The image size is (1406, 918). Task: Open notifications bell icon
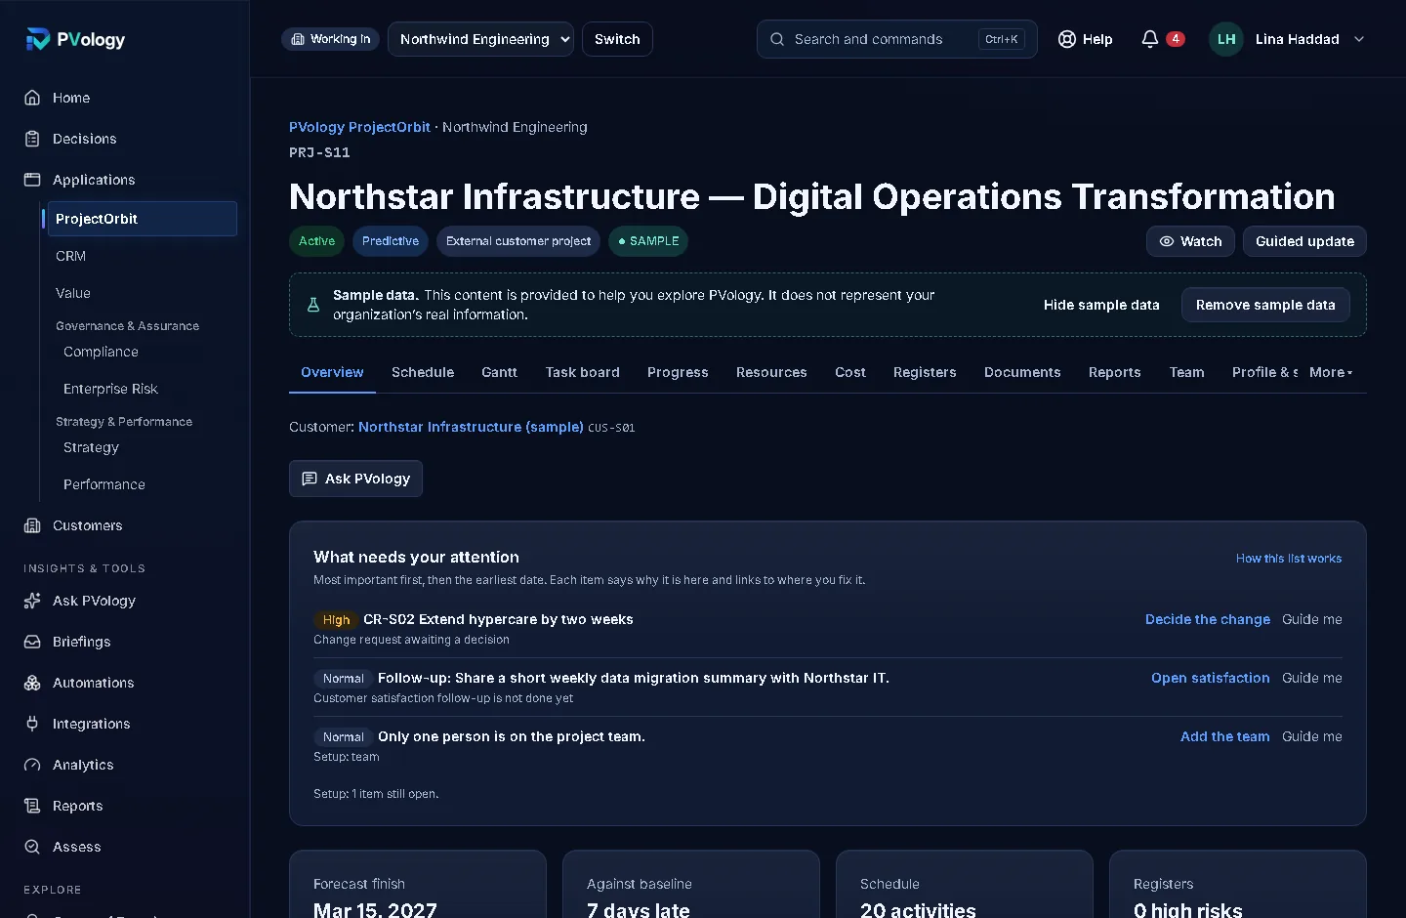pos(1150,39)
